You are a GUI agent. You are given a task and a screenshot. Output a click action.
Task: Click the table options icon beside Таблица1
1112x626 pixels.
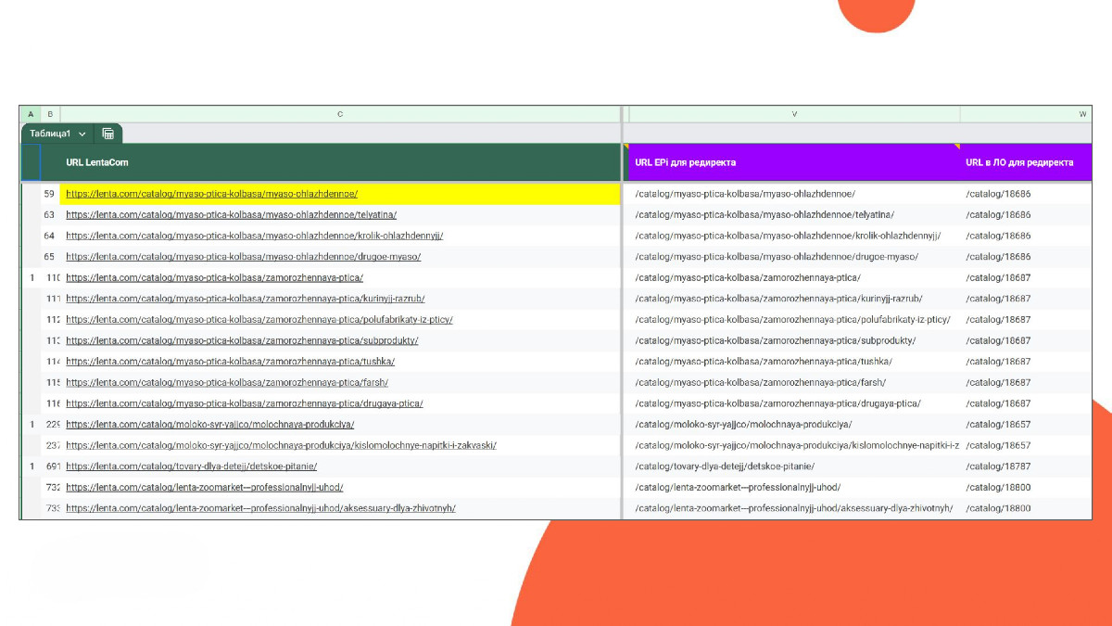(x=107, y=134)
